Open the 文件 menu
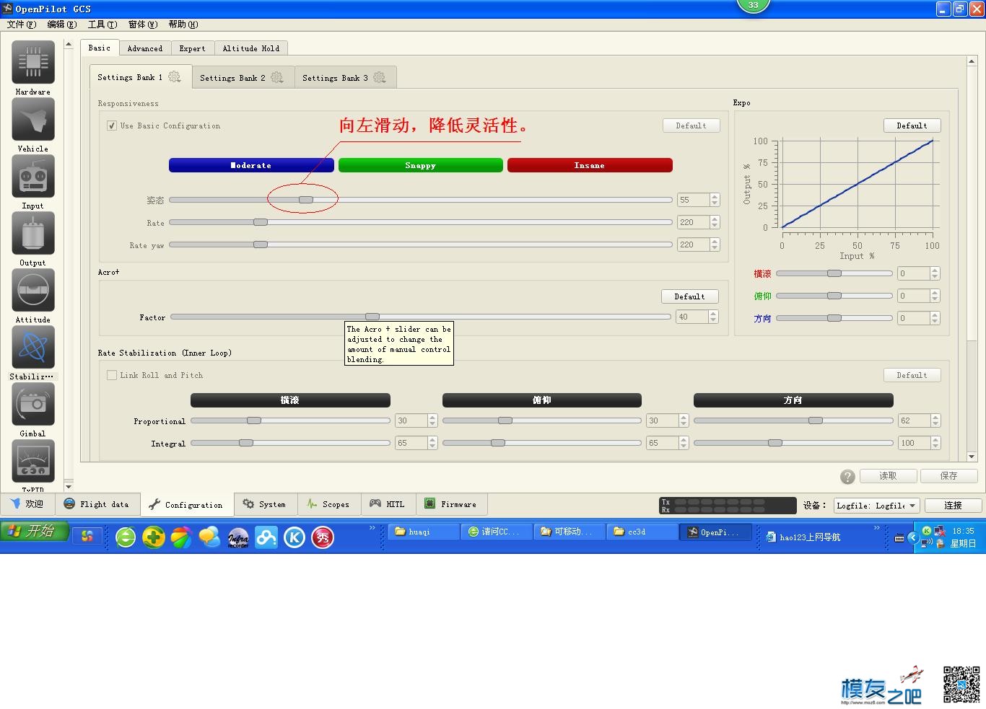 21,25
